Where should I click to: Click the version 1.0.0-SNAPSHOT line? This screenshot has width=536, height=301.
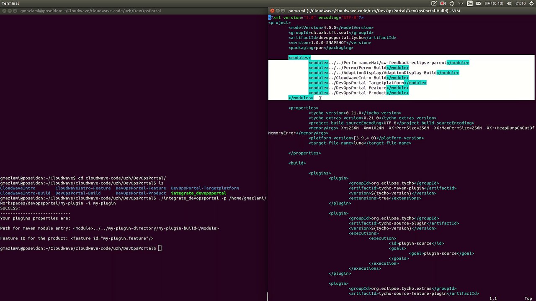click(330, 43)
